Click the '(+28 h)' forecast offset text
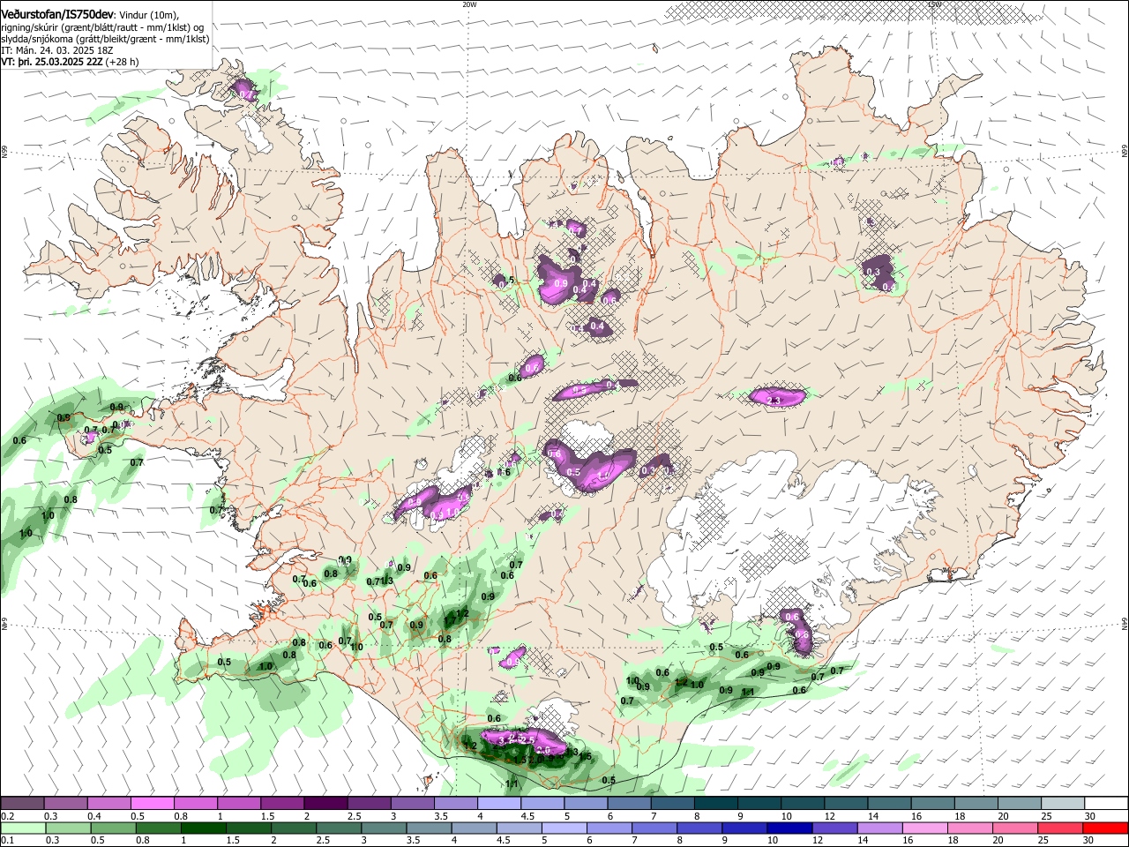 (x=122, y=62)
